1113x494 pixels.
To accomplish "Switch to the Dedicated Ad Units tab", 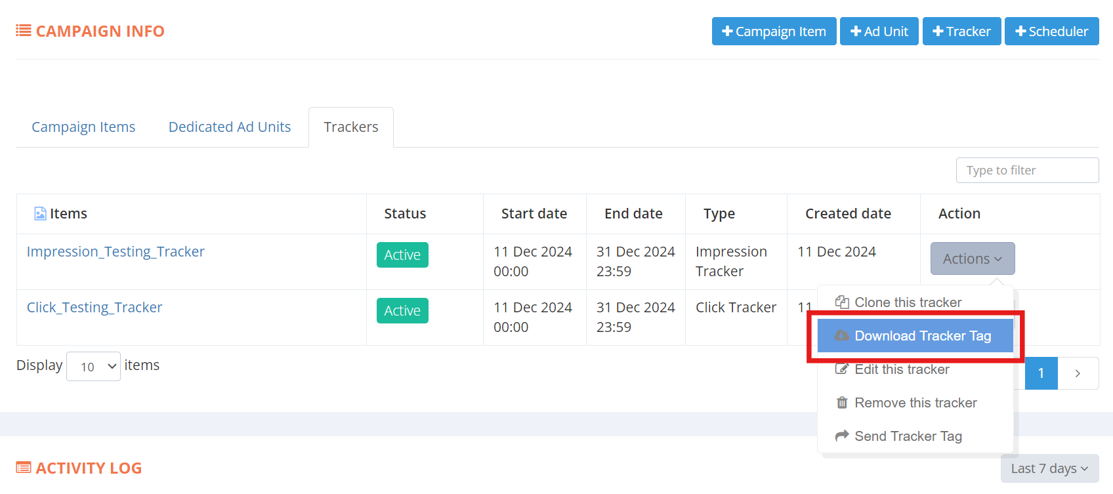I will [230, 127].
